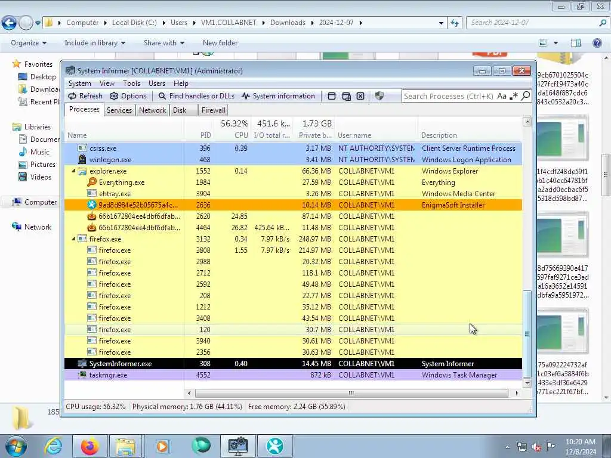
Task: Open Organize dropdown in Explorer window
Action: [x=29, y=43]
